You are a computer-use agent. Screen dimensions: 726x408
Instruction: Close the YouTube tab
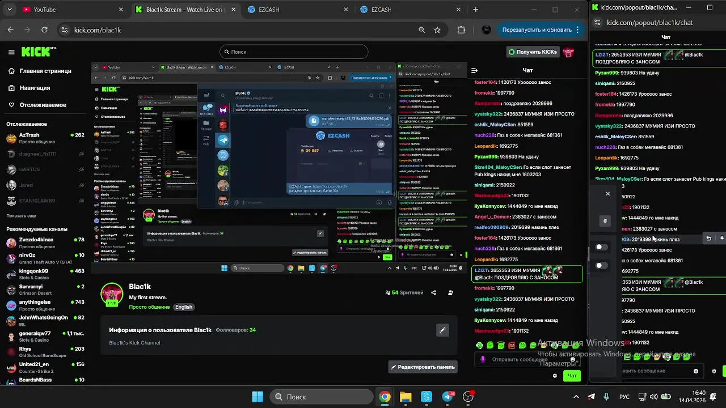click(121, 10)
